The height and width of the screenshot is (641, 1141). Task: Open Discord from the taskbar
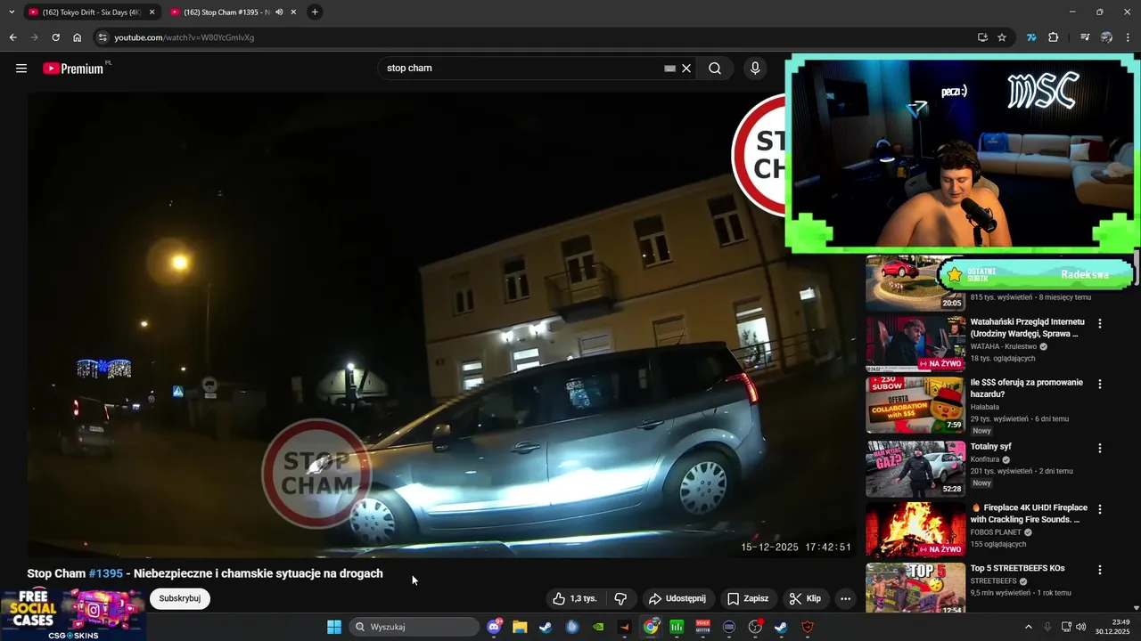click(495, 627)
